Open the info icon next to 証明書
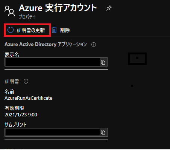The image size is (170, 150). click(26, 81)
